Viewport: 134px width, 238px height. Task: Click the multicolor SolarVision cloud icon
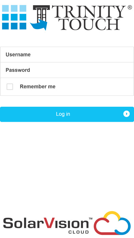(112, 223)
